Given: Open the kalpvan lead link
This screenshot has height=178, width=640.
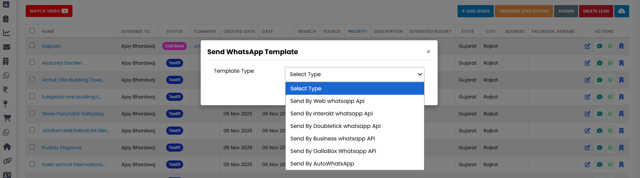Looking at the screenshot, I should click(x=51, y=46).
